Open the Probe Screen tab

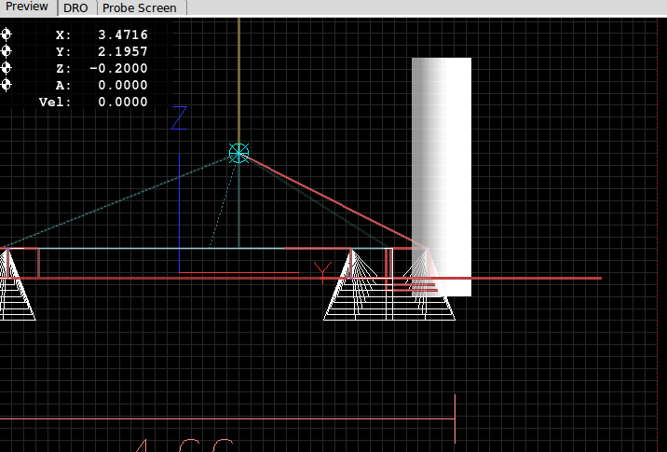tap(139, 7)
